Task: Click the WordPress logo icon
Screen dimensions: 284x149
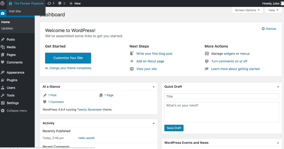Action: point(2,3)
